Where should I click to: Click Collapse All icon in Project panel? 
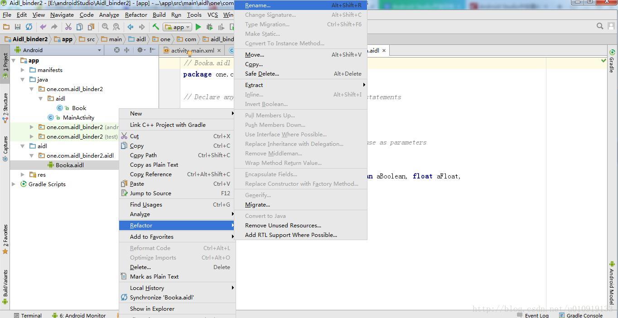(127, 50)
